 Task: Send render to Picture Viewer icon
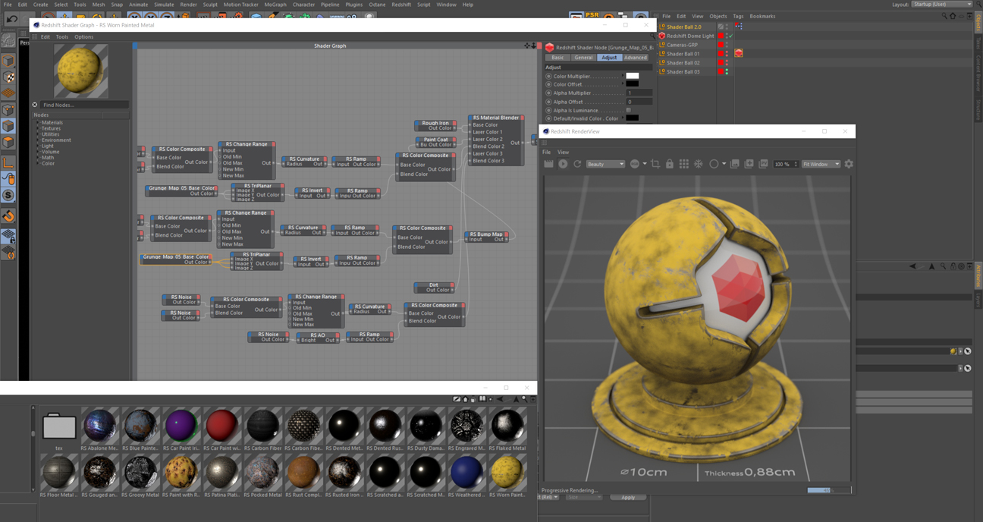[763, 164]
